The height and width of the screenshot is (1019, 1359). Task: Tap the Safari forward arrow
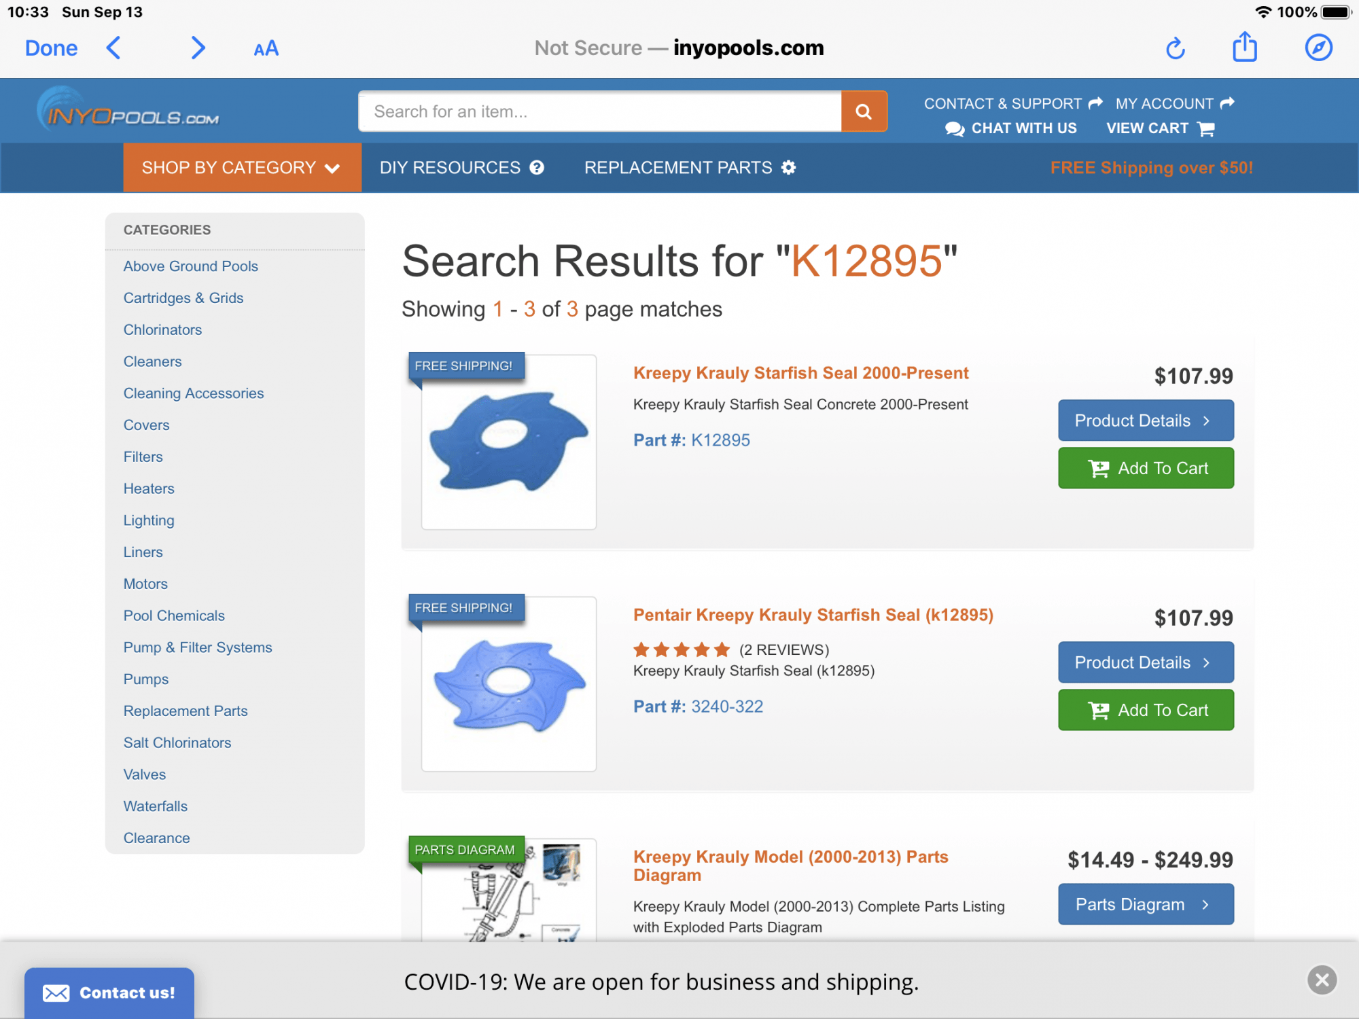(x=197, y=48)
